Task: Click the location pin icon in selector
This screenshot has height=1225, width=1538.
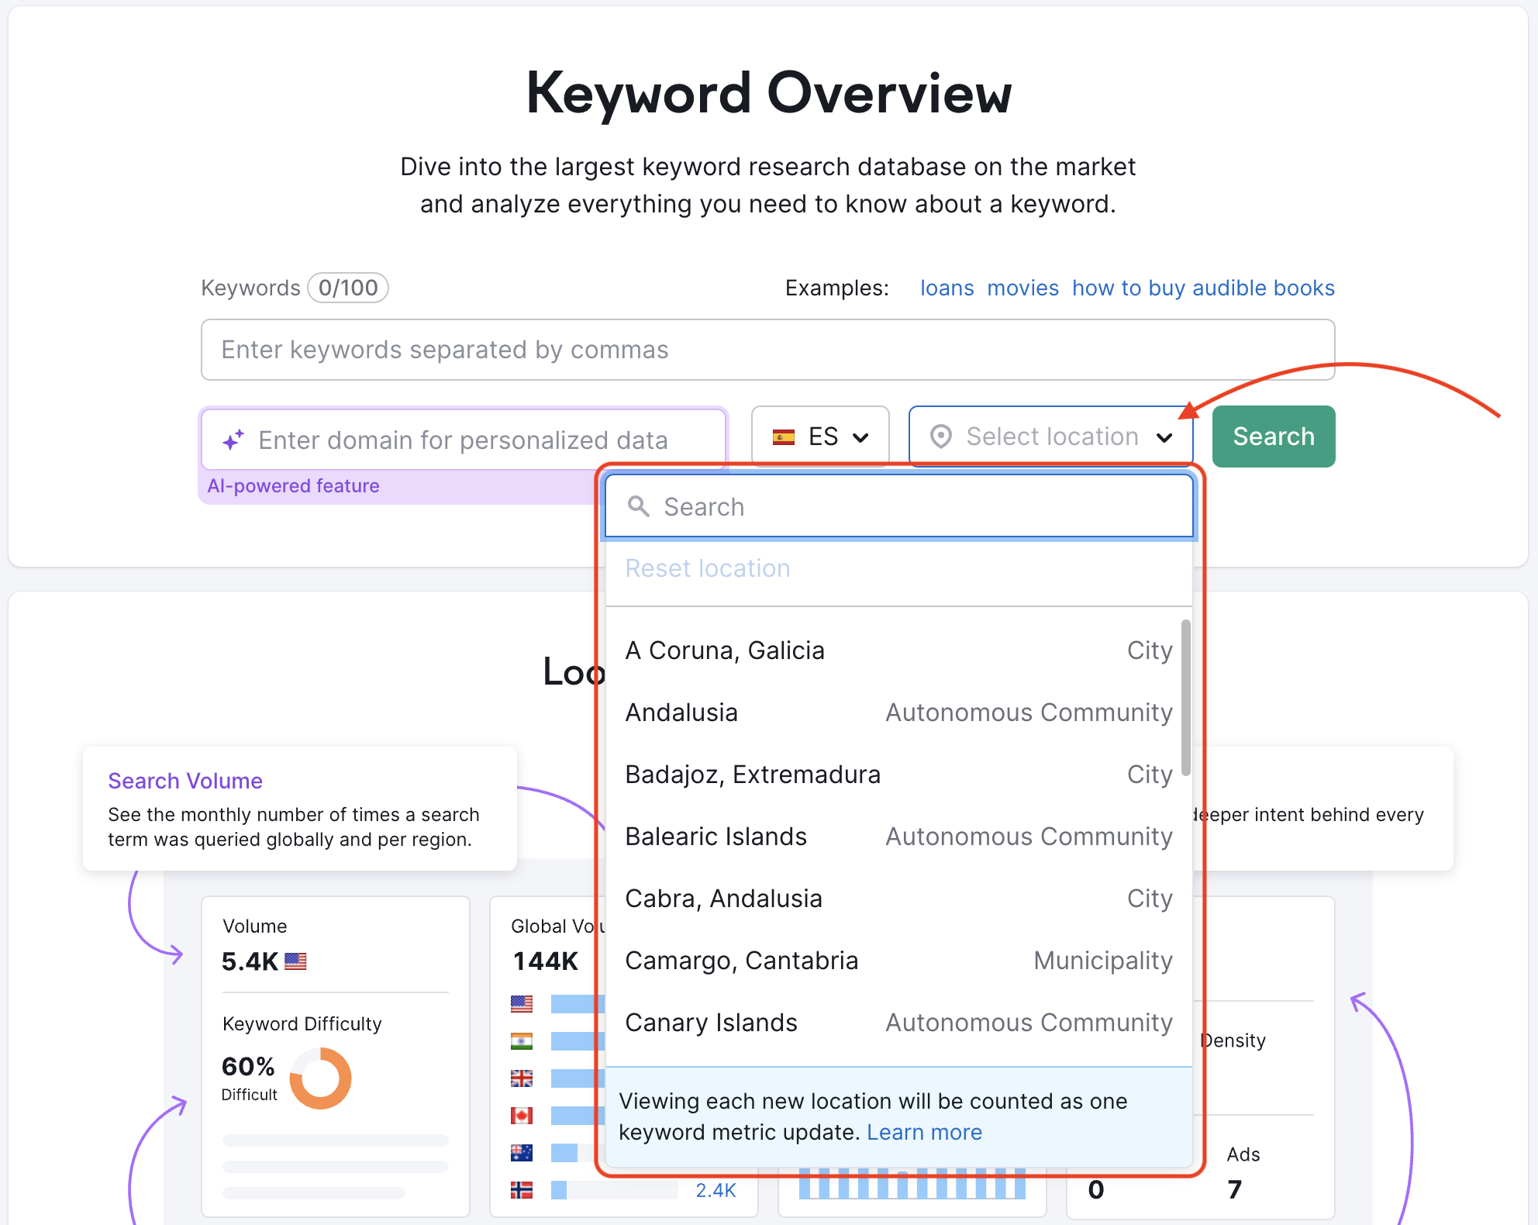Action: [x=944, y=437]
